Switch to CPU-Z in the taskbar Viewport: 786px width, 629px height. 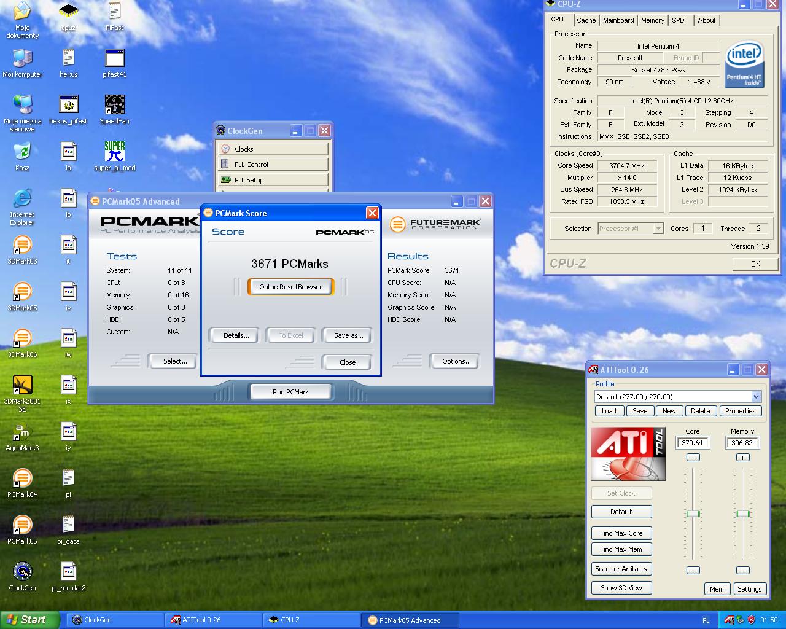(311, 620)
